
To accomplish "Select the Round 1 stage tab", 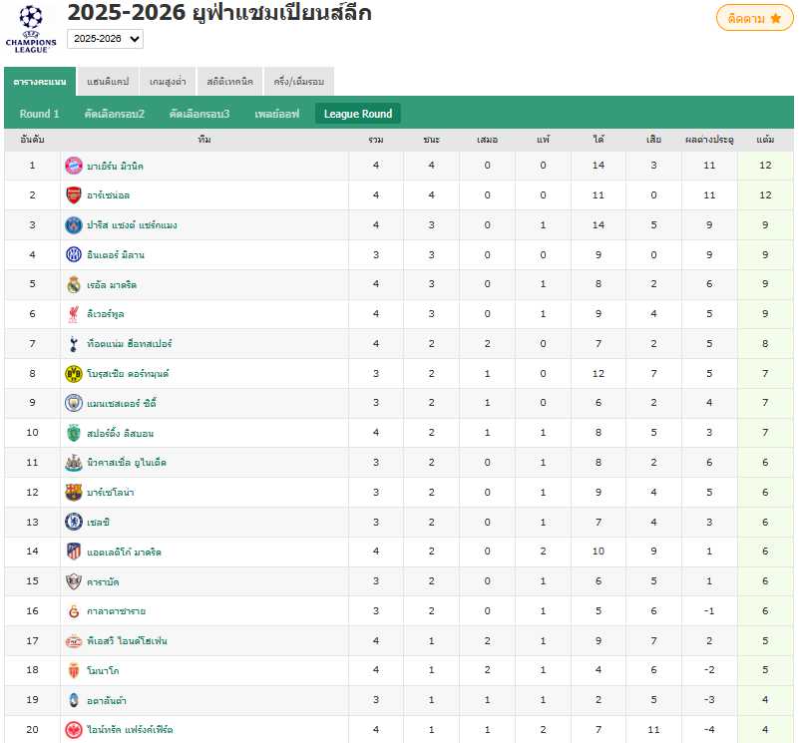I will pyautogui.click(x=40, y=114).
